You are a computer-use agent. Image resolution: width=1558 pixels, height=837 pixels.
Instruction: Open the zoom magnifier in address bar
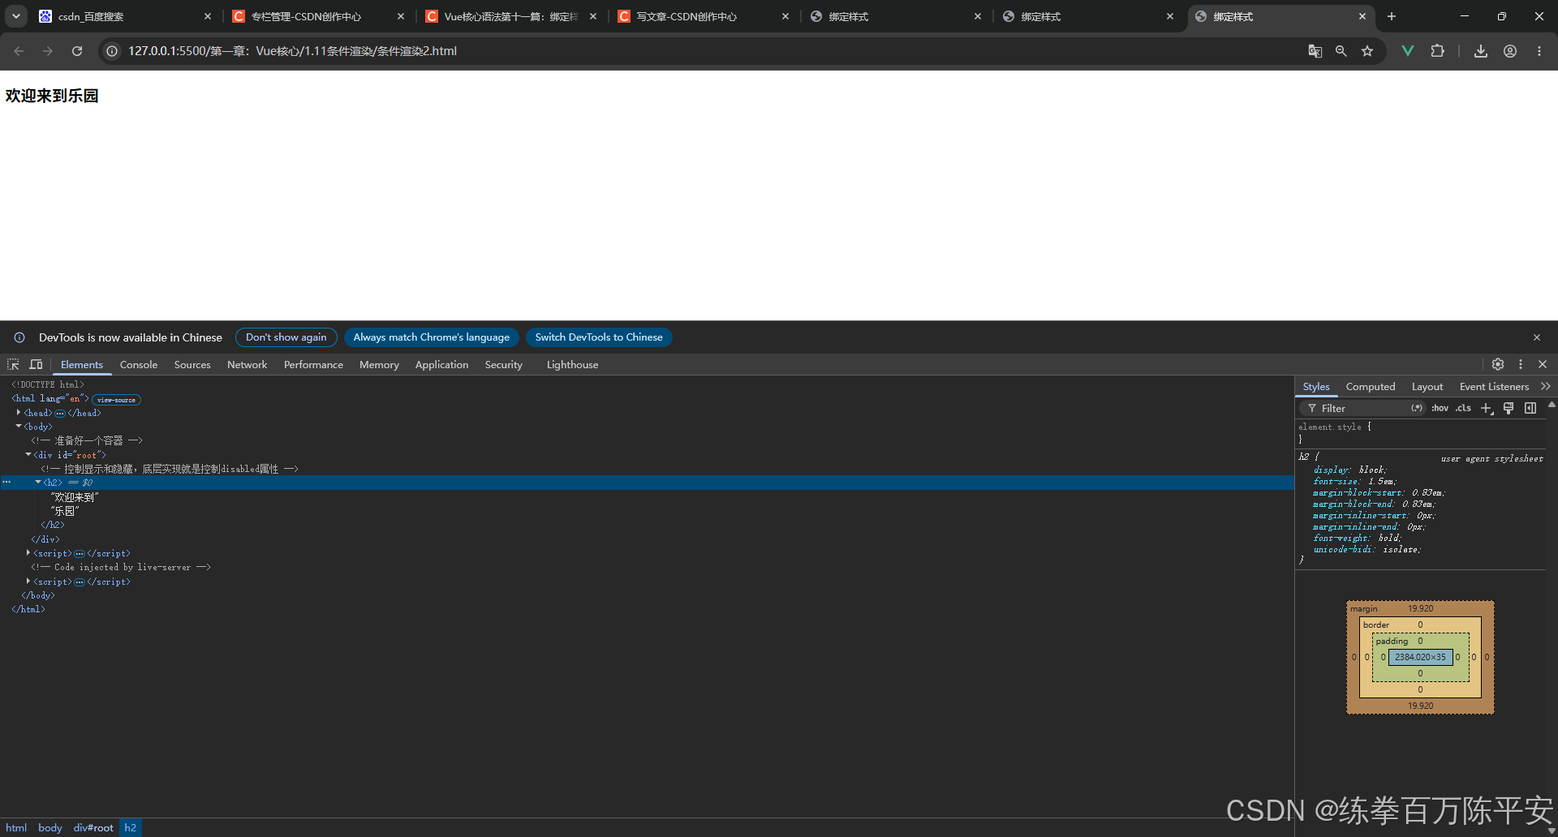click(x=1341, y=51)
